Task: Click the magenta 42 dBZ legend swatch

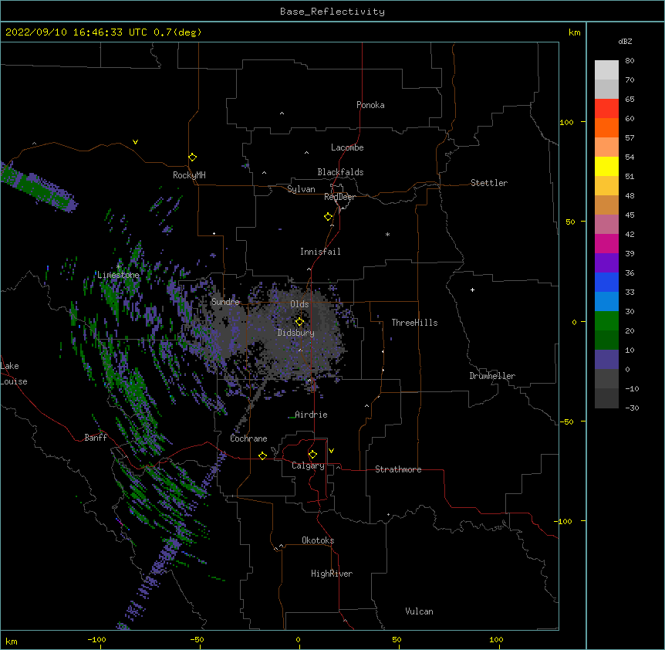Action: tap(606, 243)
